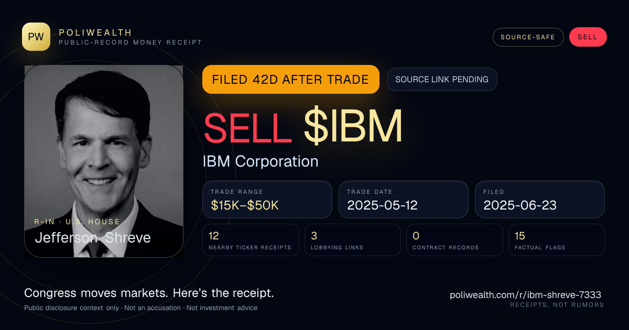Click the TRADE DATE 2025-05-12 card
Image resolution: width=629 pixels, height=330 pixels.
(x=404, y=200)
